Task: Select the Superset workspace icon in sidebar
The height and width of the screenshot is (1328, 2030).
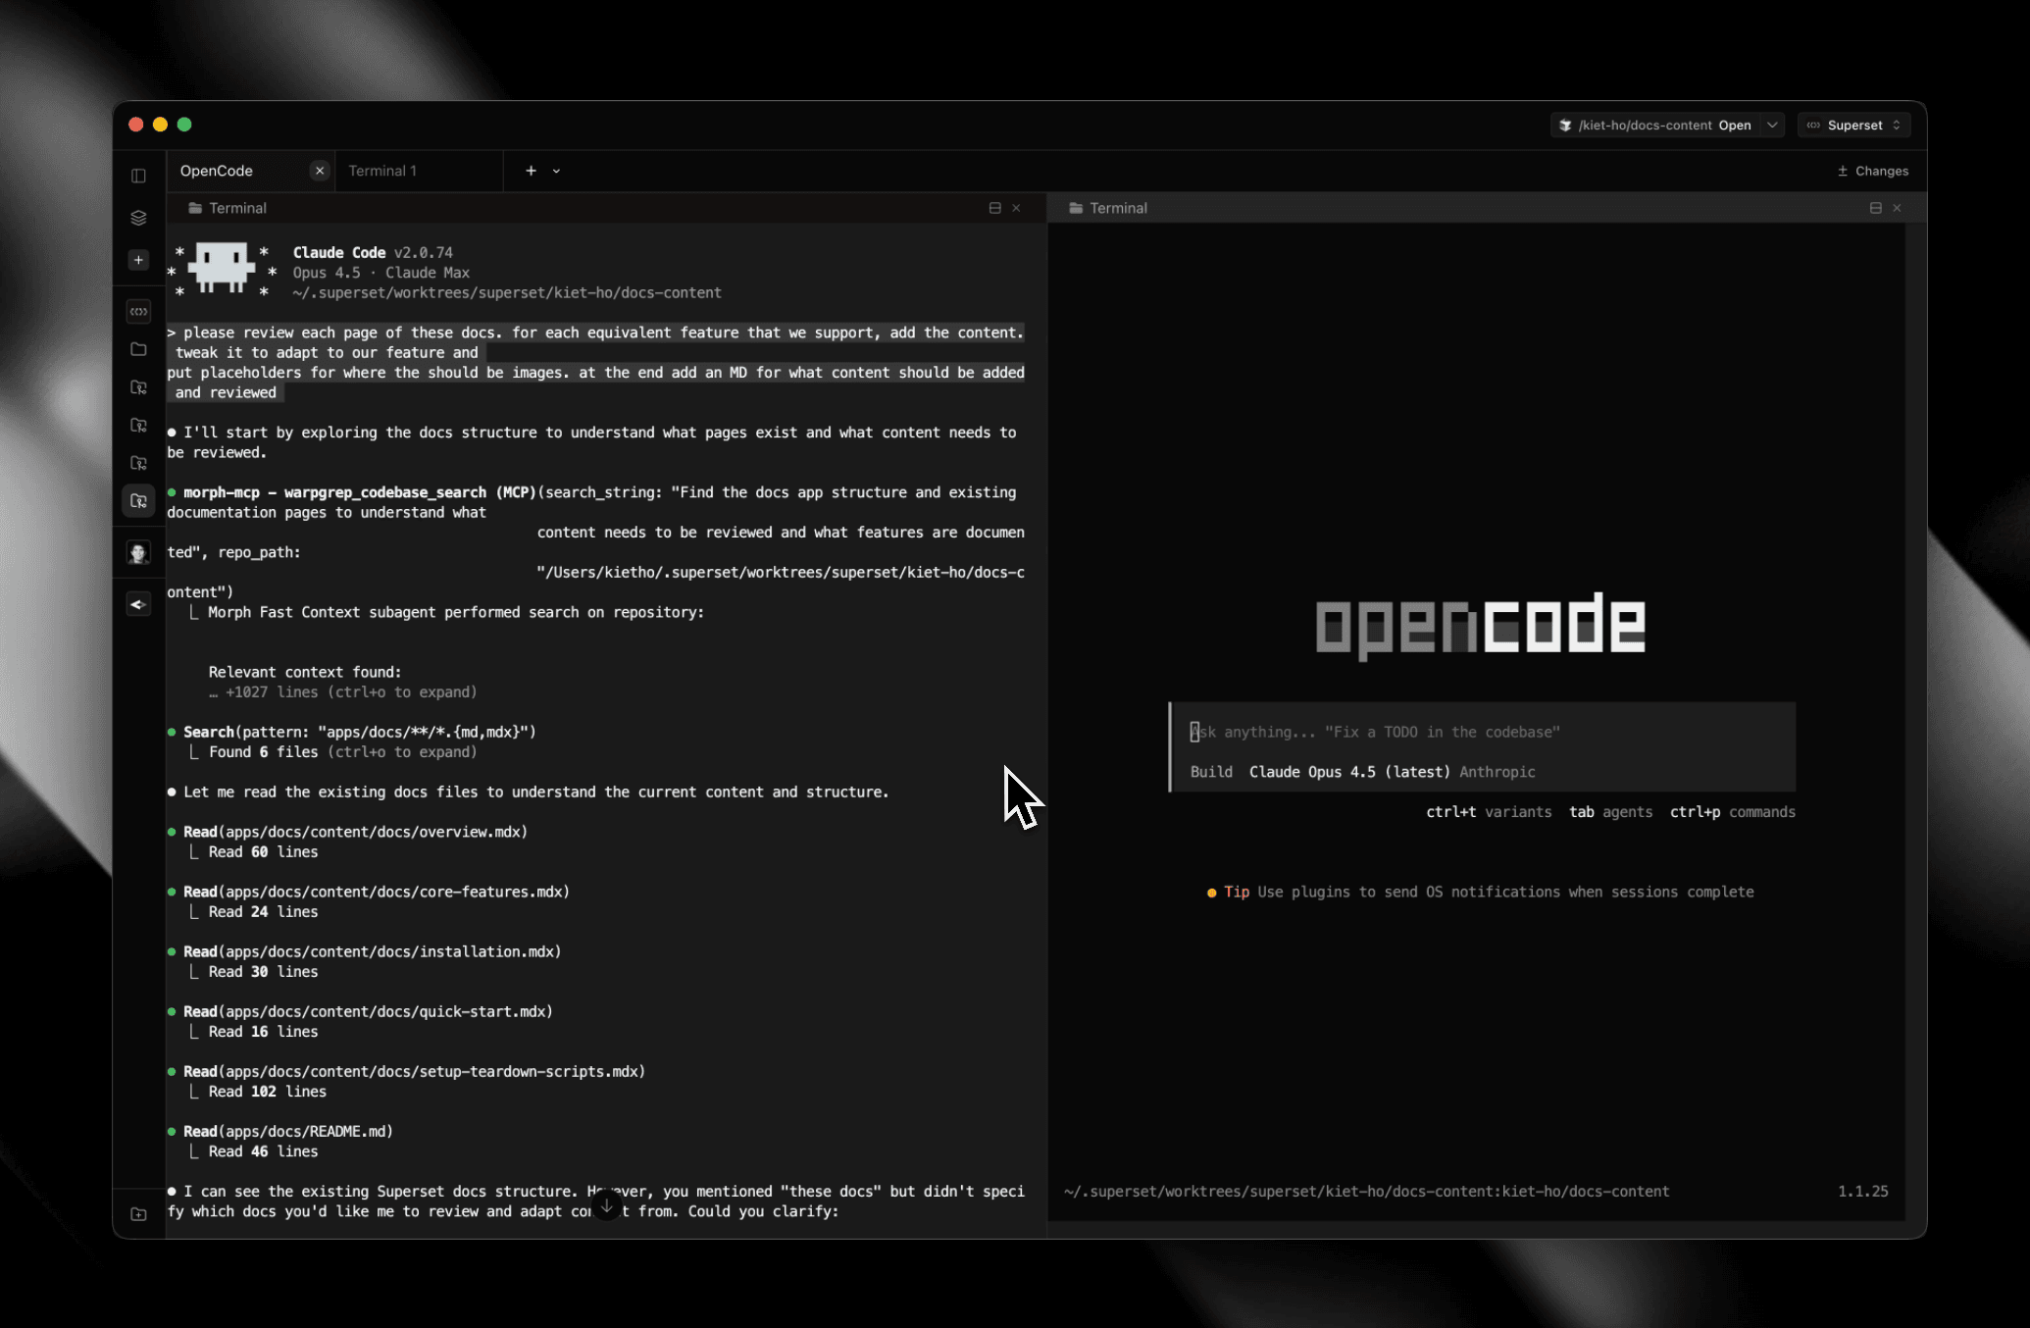Action: point(138,311)
